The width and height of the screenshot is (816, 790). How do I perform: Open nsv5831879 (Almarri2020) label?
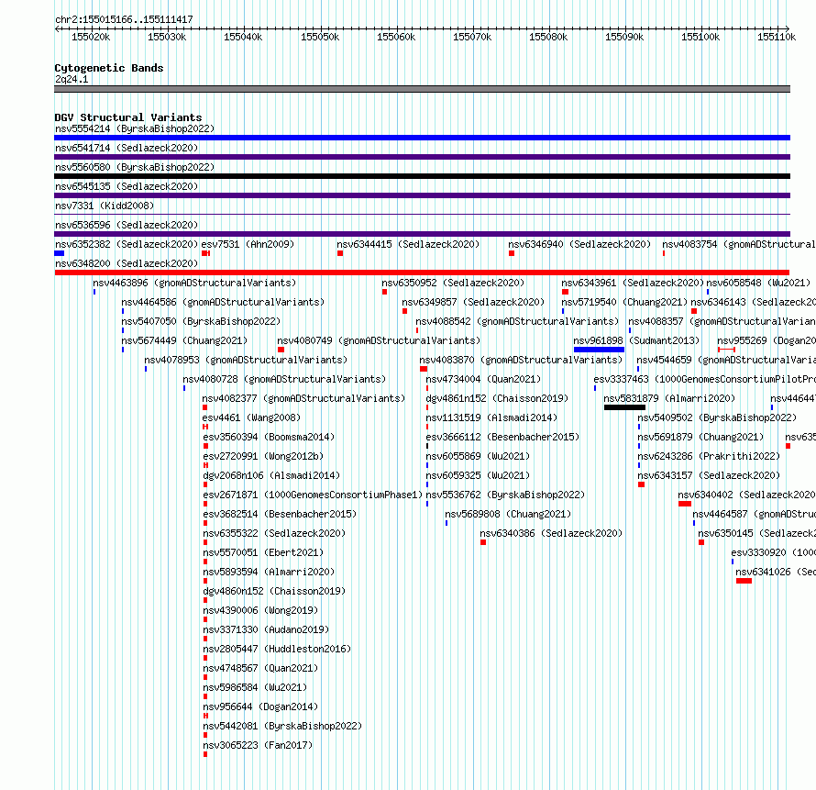670,398
